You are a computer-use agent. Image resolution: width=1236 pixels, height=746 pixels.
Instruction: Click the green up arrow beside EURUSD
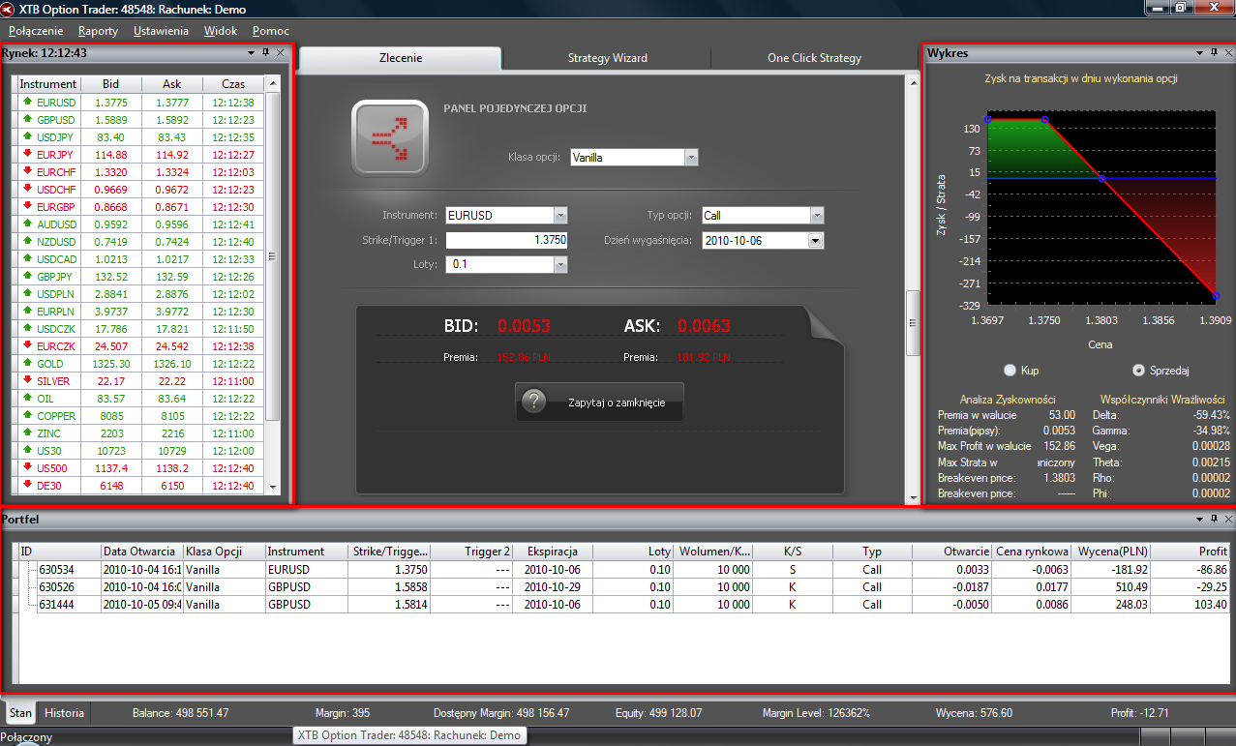pos(27,102)
